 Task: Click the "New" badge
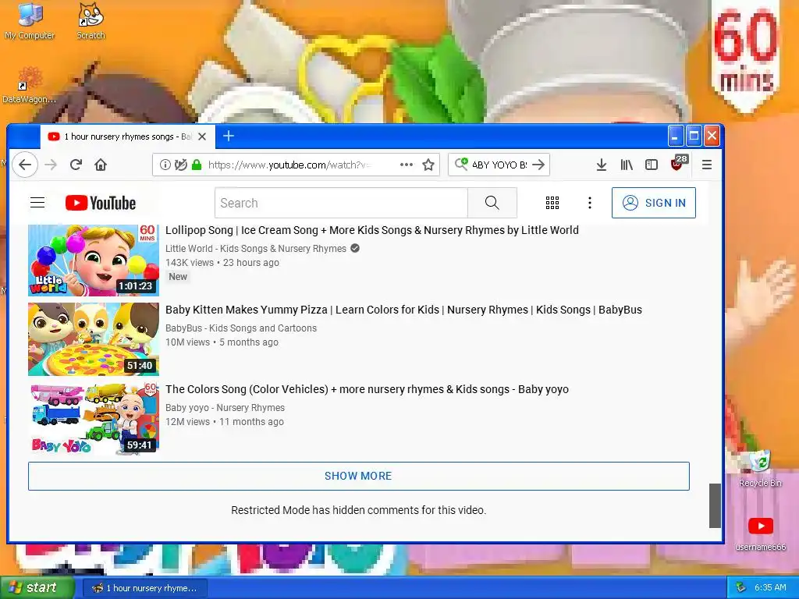pyautogui.click(x=178, y=277)
